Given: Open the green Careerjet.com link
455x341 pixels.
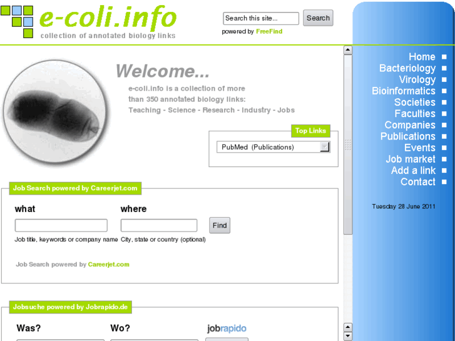Looking at the screenshot, I should click(x=108, y=265).
